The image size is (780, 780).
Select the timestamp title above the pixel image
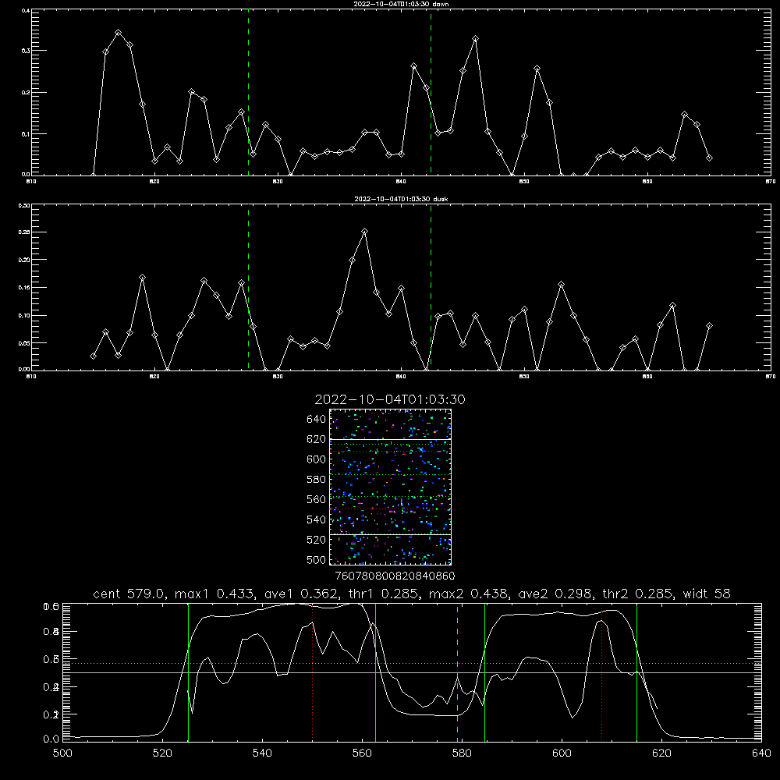[x=390, y=399]
